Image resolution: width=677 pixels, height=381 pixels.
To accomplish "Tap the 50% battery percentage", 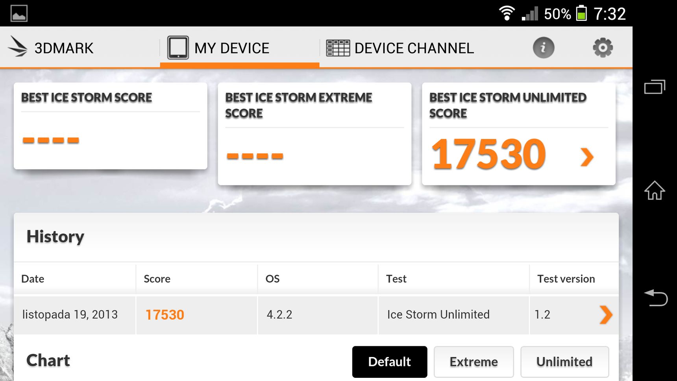I will [x=557, y=14].
